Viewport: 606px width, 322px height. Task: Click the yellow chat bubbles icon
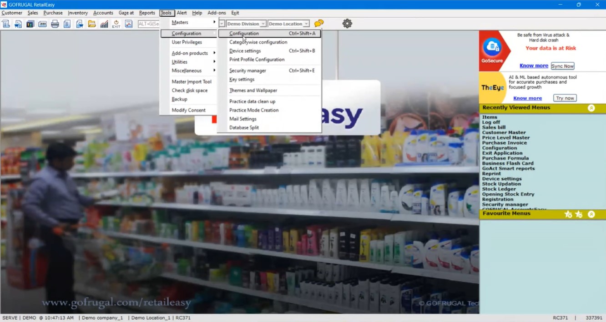[x=319, y=23]
